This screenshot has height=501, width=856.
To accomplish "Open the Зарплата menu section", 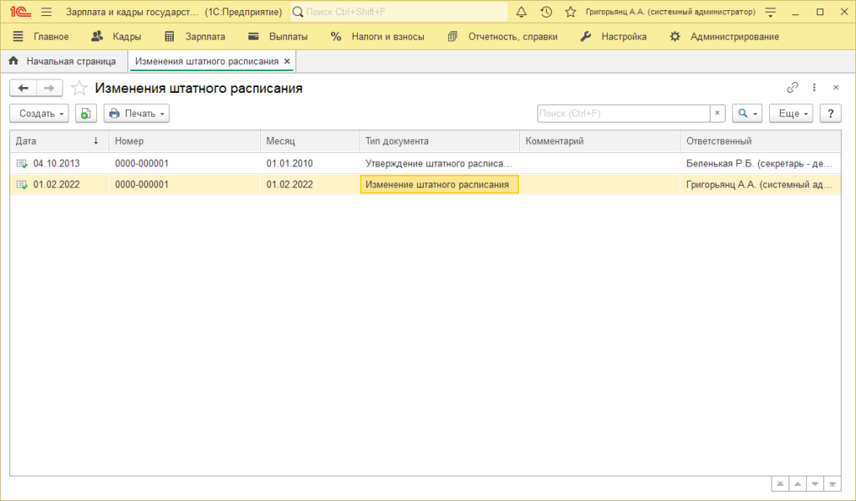I will [x=195, y=37].
